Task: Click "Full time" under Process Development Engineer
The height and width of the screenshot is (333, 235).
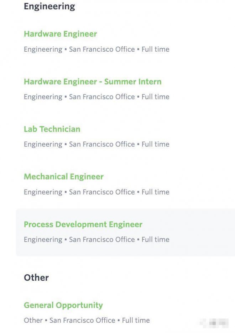Action: (x=155, y=239)
